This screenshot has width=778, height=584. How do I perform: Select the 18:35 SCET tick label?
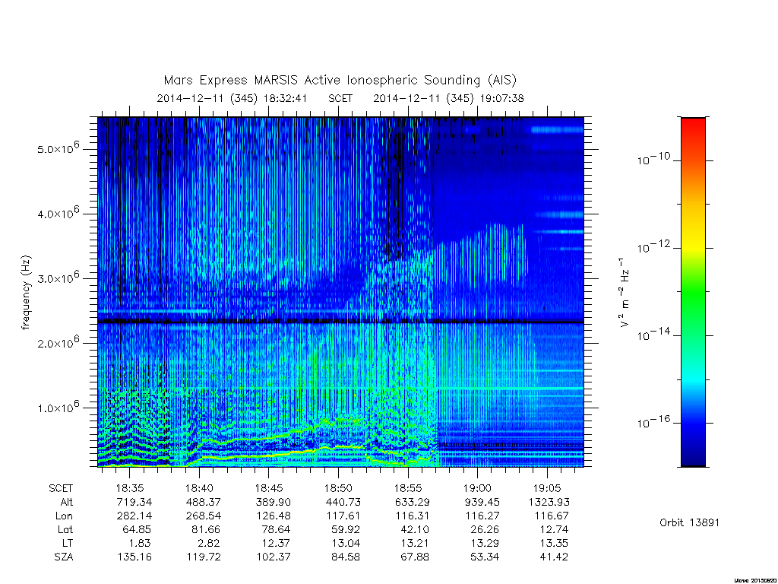point(130,488)
